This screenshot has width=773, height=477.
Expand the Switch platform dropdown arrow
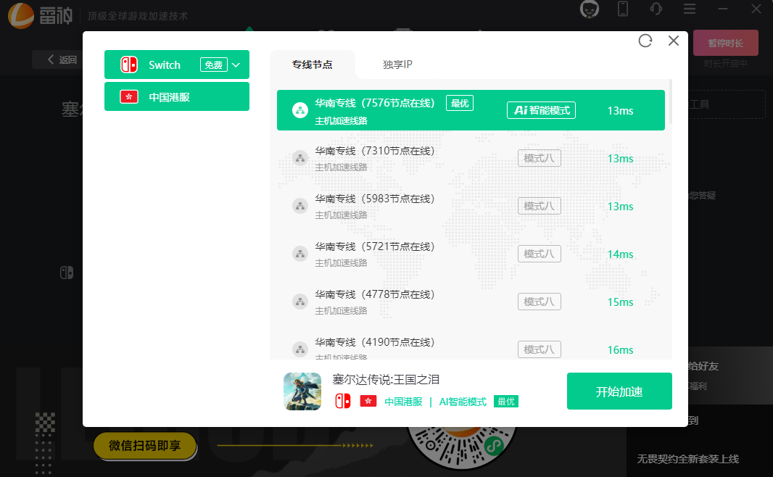pos(236,65)
